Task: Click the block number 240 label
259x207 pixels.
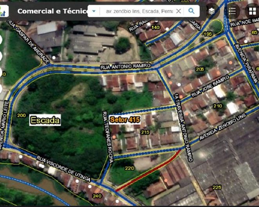Action: click(x=98, y=196)
